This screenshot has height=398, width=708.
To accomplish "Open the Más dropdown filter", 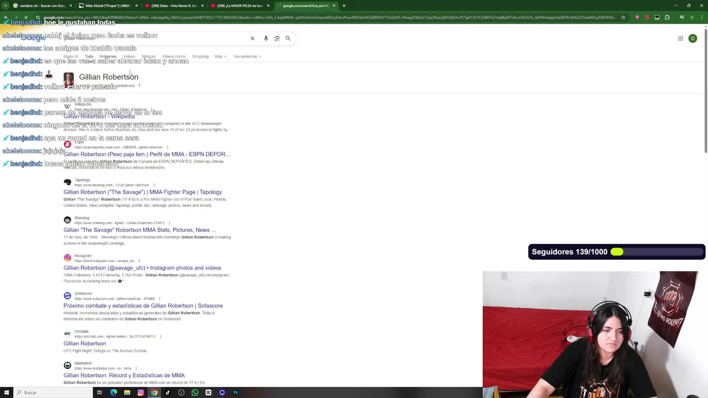I will tap(220, 56).
